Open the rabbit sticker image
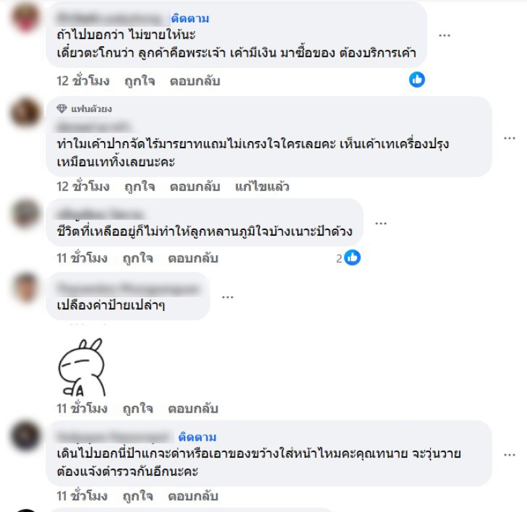The width and height of the screenshot is (527, 512). pyautogui.click(x=82, y=367)
